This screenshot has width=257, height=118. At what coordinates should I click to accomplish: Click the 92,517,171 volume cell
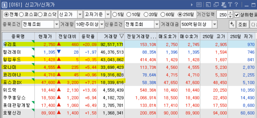[x=111, y=44]
